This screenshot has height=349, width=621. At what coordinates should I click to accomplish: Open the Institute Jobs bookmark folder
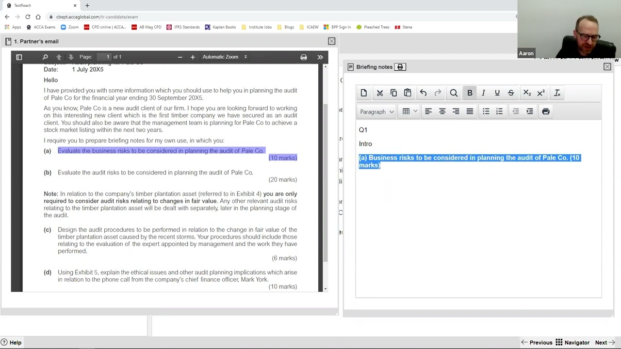click(x=257, y=27)
